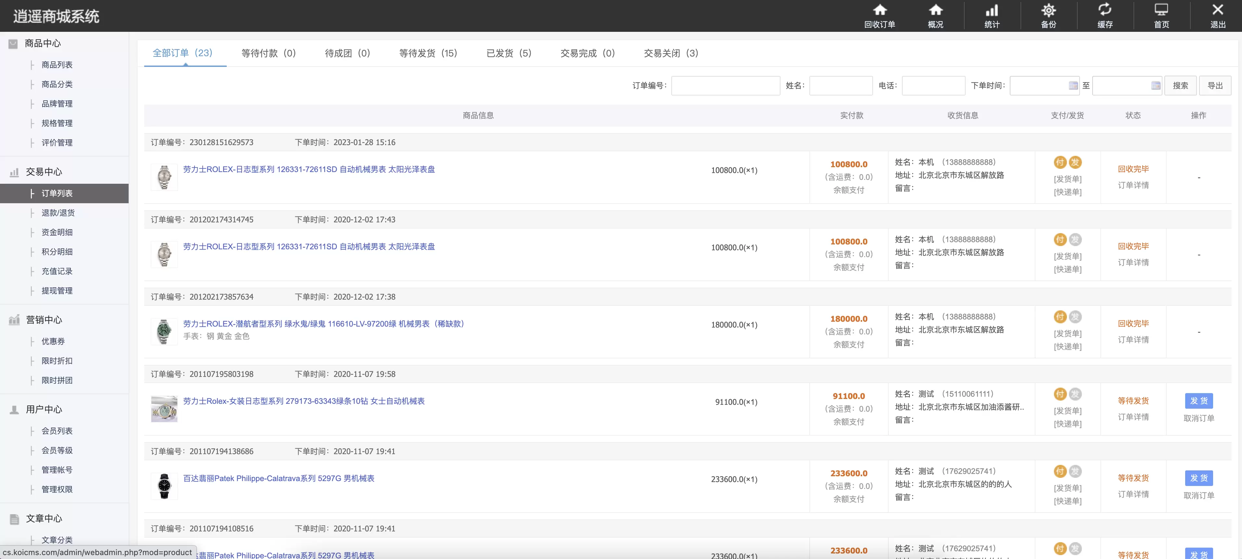1242x559 pixels.
Task: Open 商品列表 in sidebar
Action: coord(57,65)
